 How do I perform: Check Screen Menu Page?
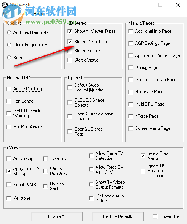[x=131, y=128]
